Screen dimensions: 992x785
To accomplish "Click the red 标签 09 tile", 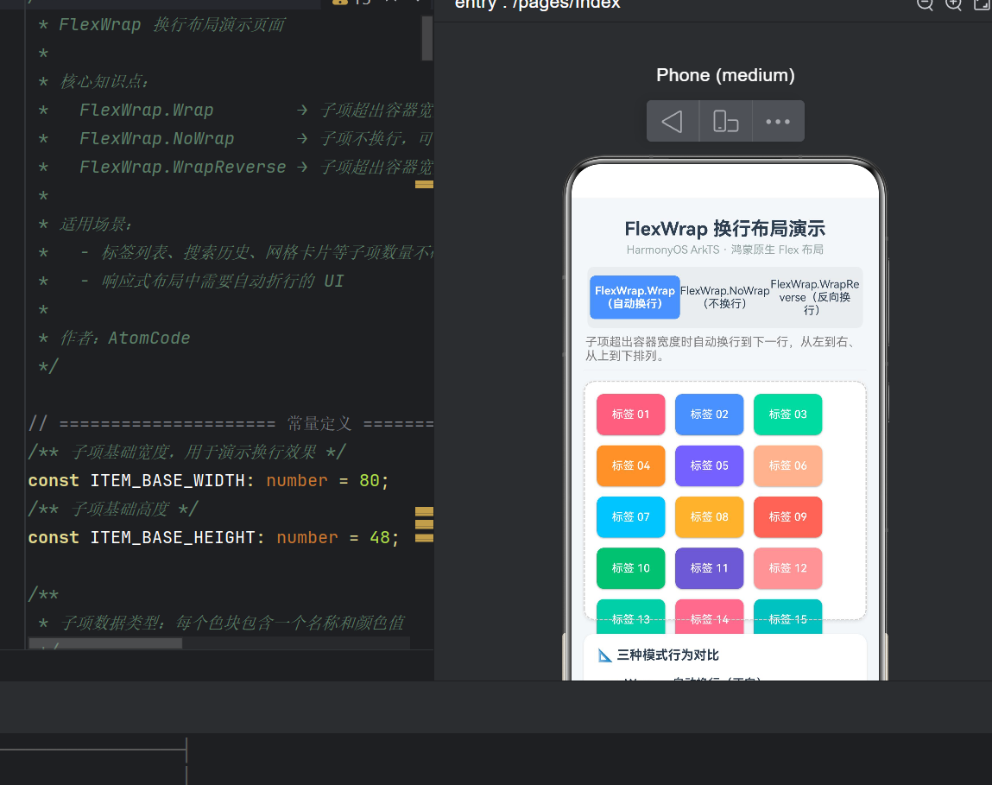I will (787, 516).
